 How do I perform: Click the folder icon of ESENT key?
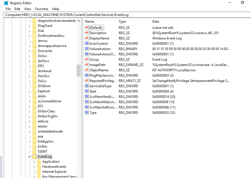pos(34,151)
